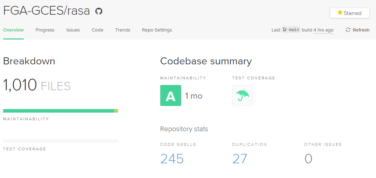
Task: Open the test coverage umbrella badge
Action: [x=242, y=95]
